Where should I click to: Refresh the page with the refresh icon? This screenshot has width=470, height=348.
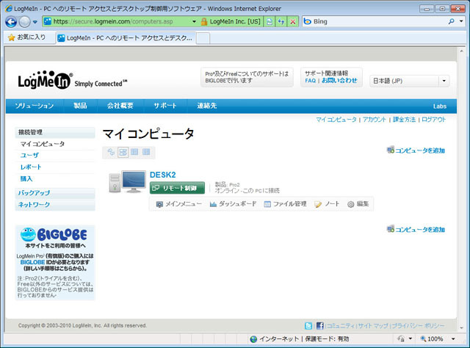[x=281, y=21]
